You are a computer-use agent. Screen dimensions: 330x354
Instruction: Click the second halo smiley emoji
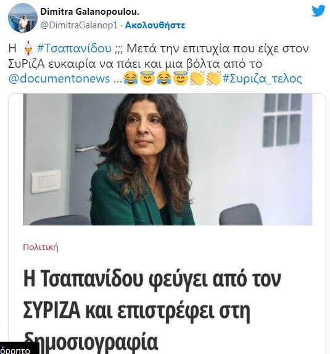[181, 78]
